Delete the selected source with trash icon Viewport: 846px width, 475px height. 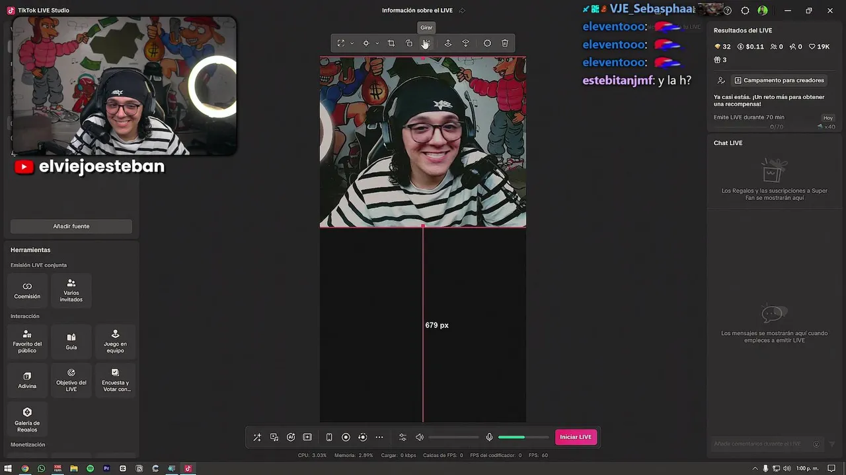tap(505, 44)
